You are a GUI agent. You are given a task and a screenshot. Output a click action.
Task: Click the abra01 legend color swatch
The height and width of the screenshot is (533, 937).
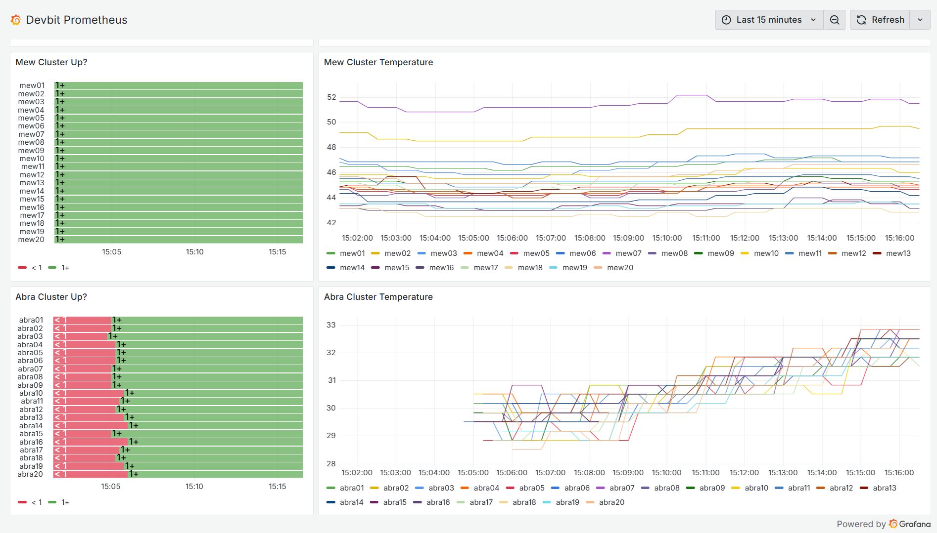[x=331, y=488]
